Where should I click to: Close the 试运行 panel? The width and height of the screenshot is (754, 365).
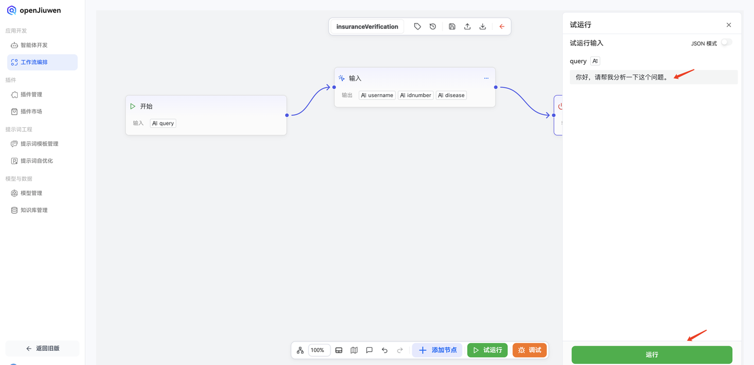click(729, 25)
